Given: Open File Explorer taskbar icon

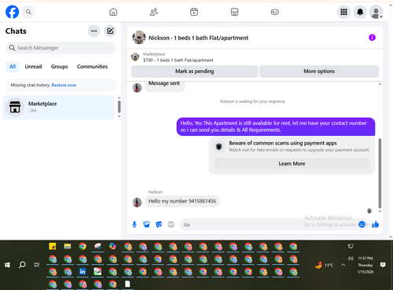Looking at the screenshot, I should pos(68,246).
